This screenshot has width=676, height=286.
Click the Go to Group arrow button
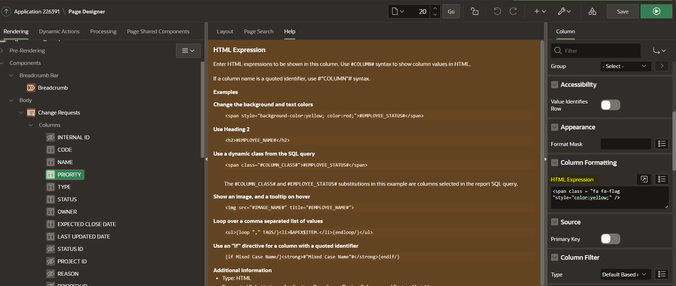(662, 66)
